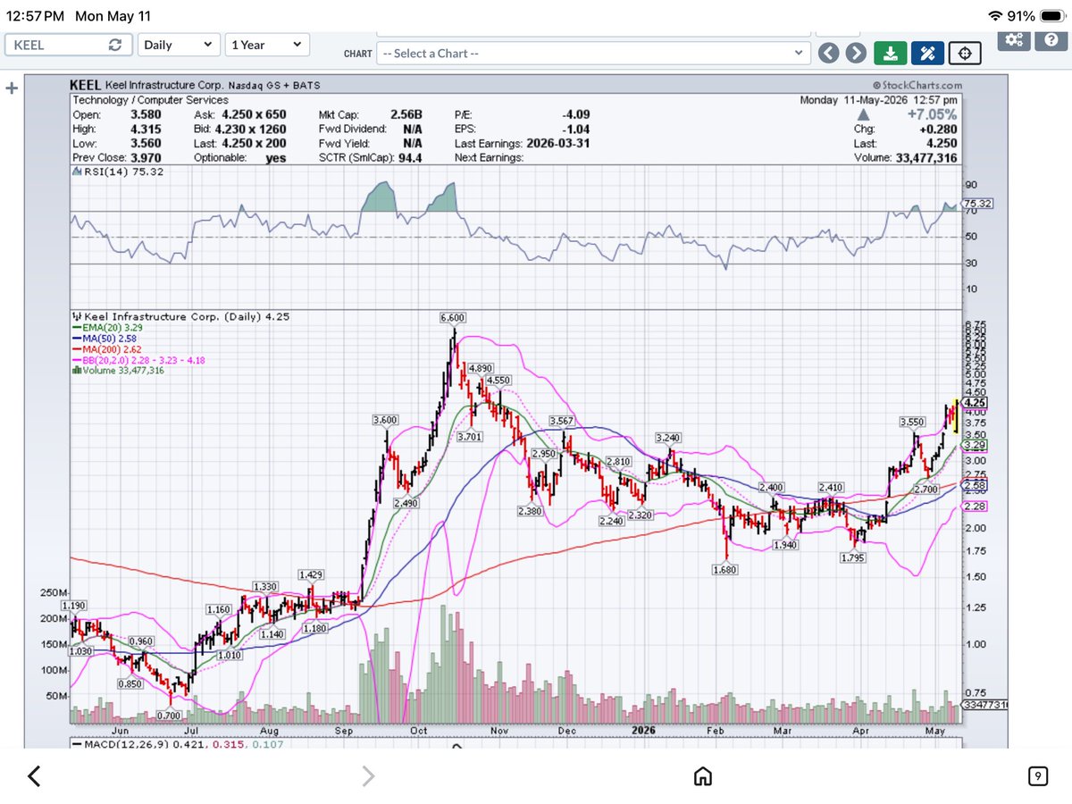The image size is (1072, 804).
Task: Click the StockCharts.com watermark link text
Action: point(917,86)
